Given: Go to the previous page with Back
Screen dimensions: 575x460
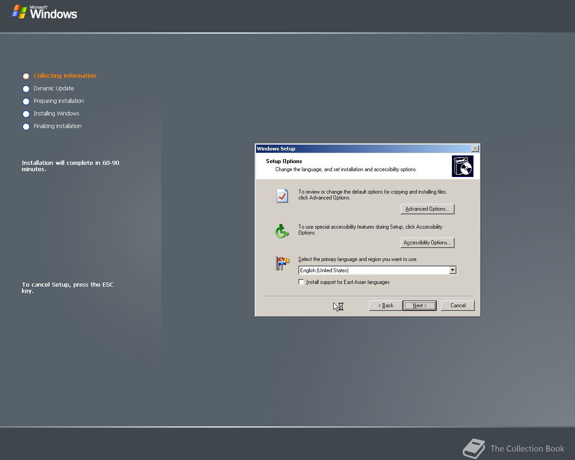Looking at the screenshot, I should coord(386,305).
